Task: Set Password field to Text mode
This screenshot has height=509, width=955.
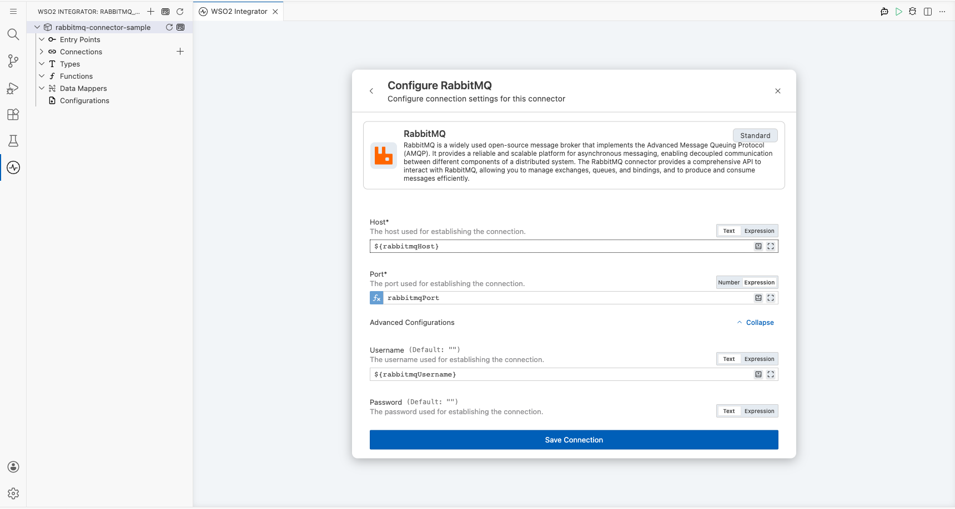Action: point(728,411)
